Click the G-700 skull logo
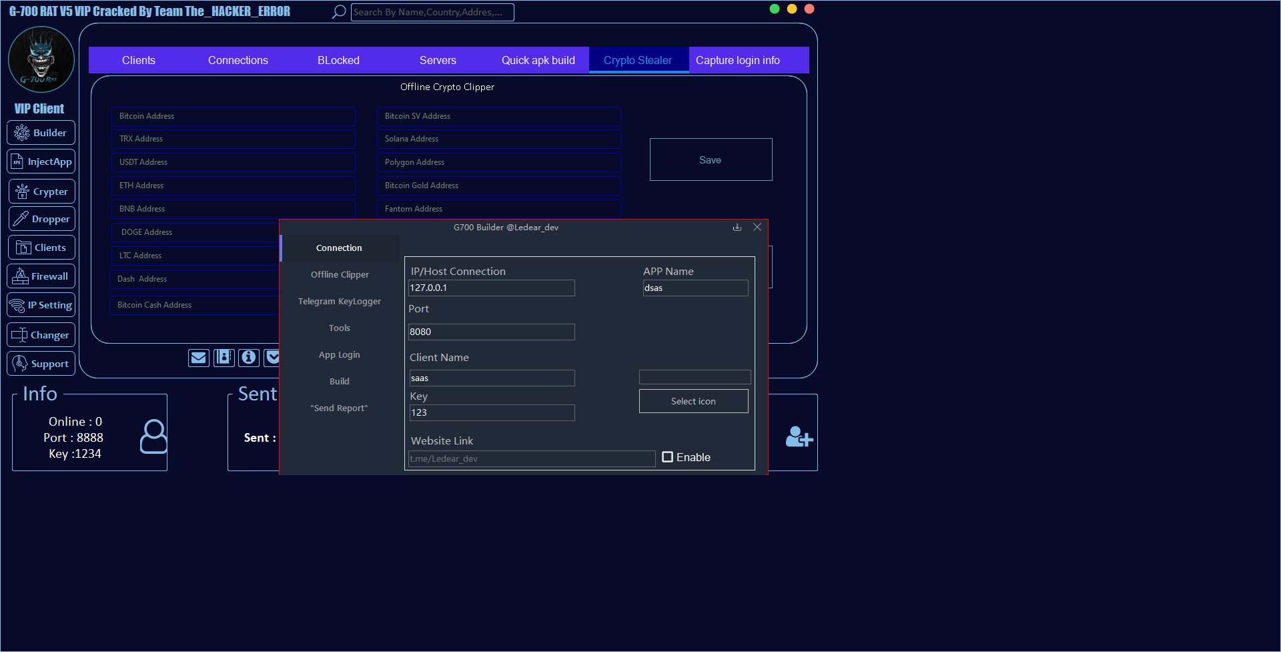 coord(41,59)
